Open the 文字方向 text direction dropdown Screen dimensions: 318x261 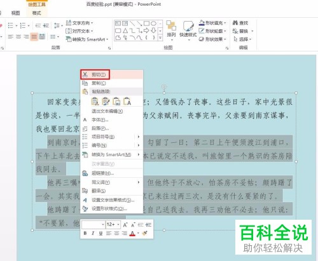[79, 23]
